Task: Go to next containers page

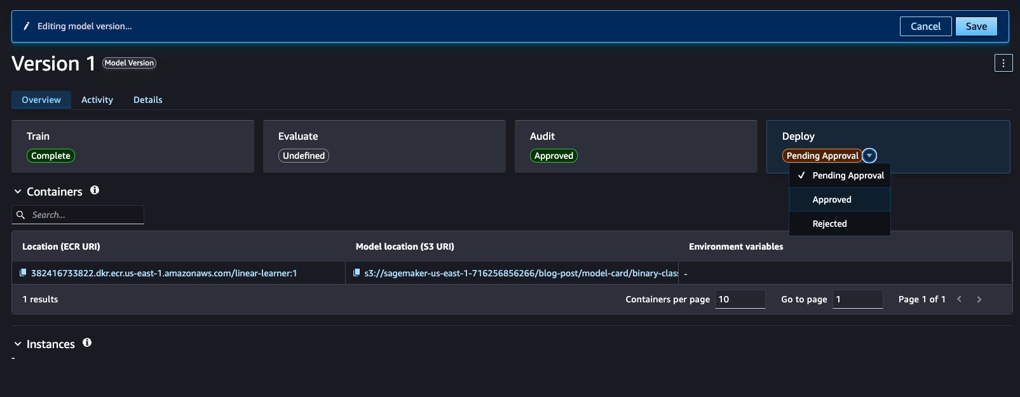Action: click(x=979, y=299)
